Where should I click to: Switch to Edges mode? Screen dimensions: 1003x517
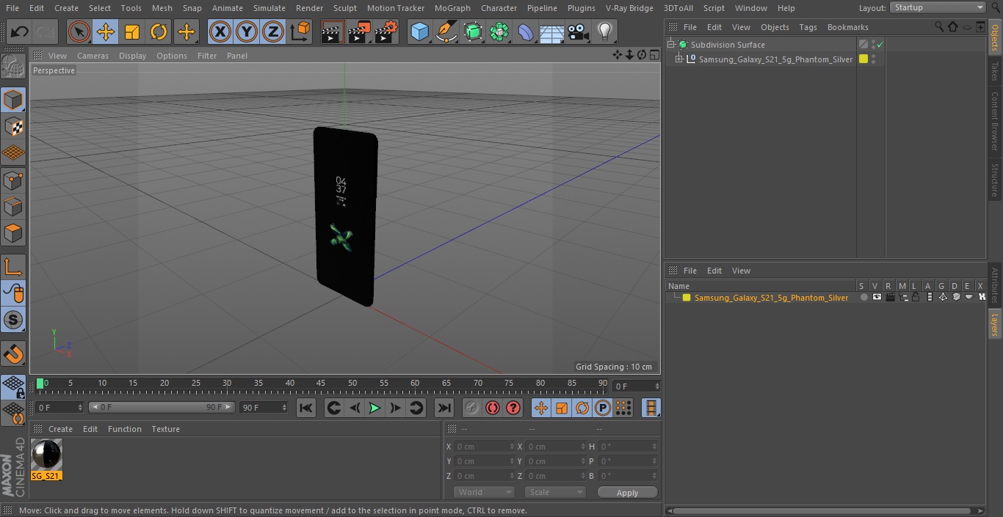(x=13, y=206)
